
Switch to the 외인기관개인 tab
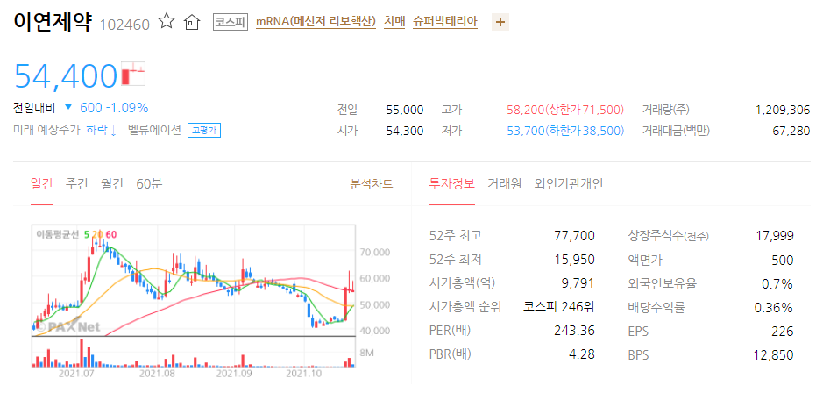[x=569, y=184]
